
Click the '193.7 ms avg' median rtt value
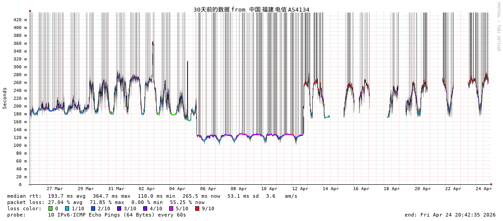[x=66, y=196]
